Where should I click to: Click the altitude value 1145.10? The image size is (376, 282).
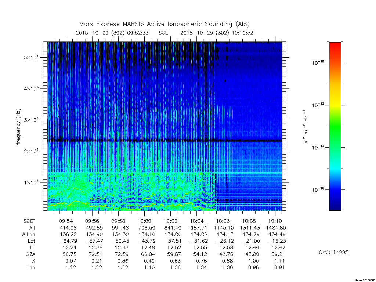pos(224,228)
